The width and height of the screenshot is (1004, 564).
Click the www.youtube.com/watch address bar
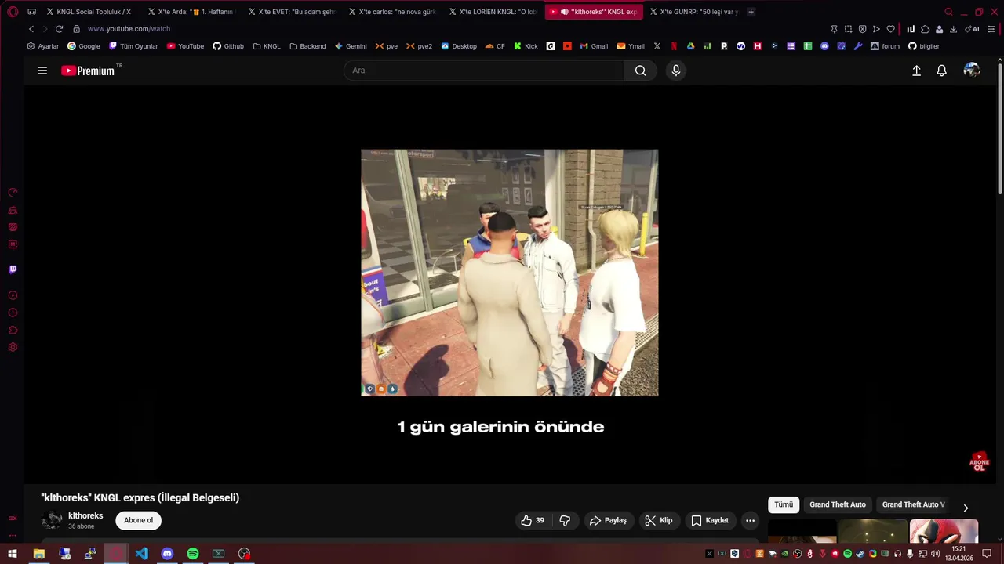click(129, 29)
